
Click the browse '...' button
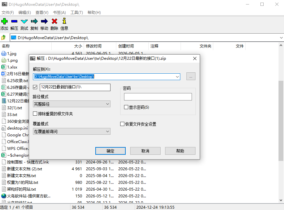pyautogui.click(x=191, y=76)
